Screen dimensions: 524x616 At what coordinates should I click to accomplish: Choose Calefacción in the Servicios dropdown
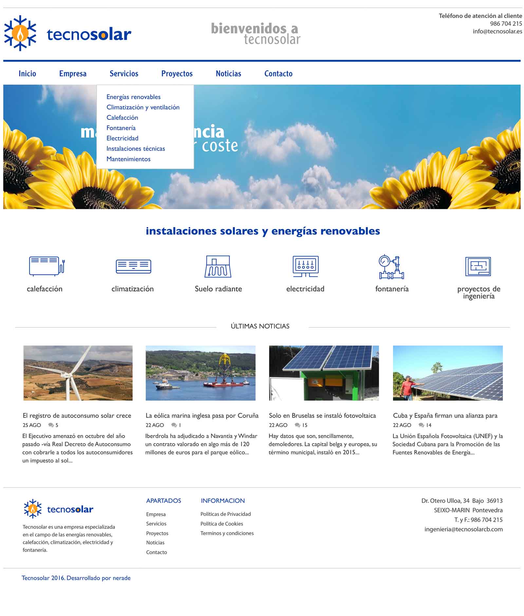tap(122, 118)
